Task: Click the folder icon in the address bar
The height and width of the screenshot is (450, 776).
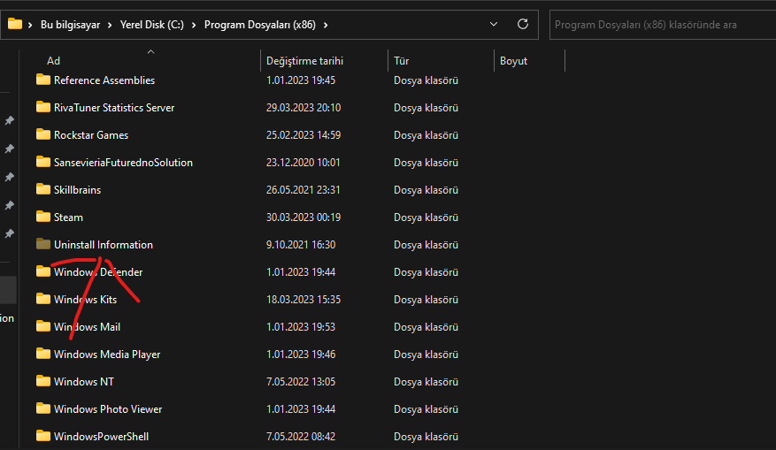Action: click(15, 24)
